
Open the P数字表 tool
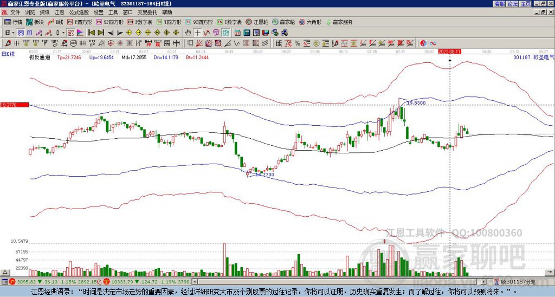(140, 22)
